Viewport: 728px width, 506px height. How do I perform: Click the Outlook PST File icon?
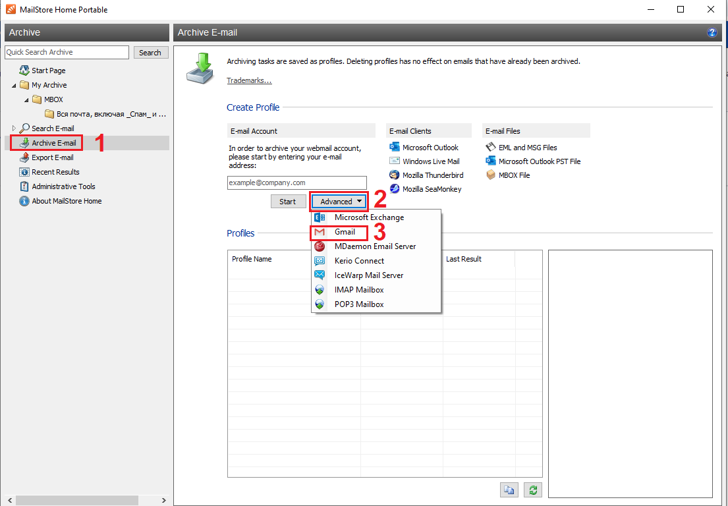[491, 161]
